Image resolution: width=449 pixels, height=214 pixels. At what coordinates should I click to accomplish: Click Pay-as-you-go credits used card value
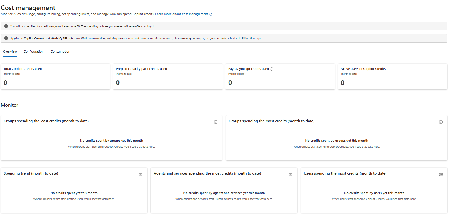coord(230,83)
